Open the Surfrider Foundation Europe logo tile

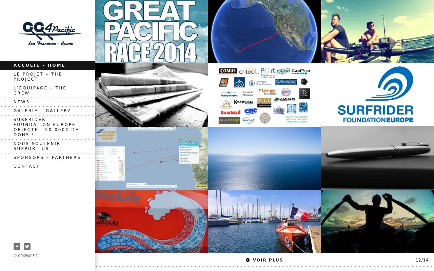click(x=377, y=95)
